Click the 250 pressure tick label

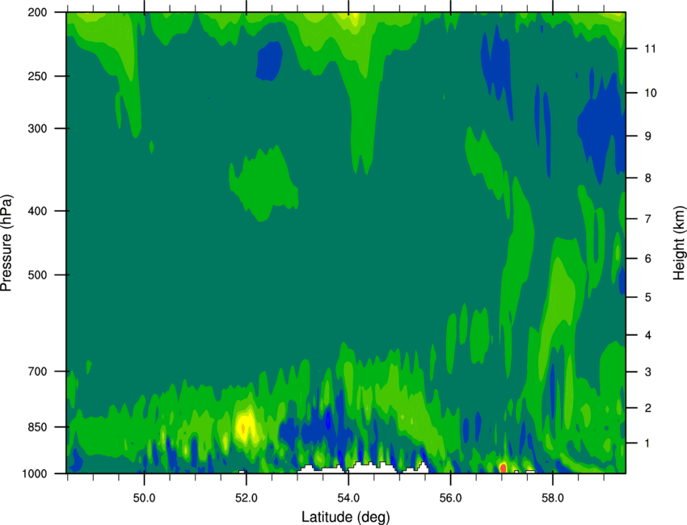(37, 76)
